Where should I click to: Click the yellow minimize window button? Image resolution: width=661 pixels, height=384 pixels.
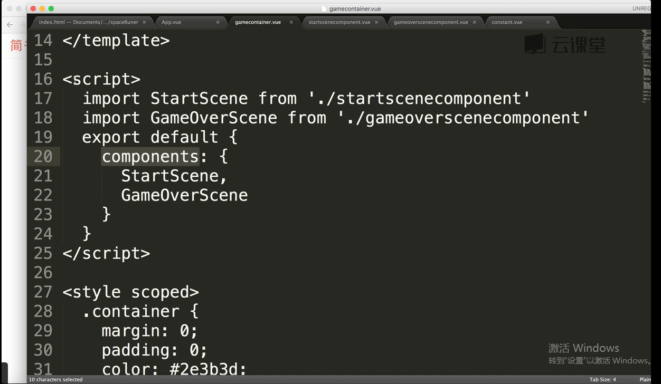(42, 8)
